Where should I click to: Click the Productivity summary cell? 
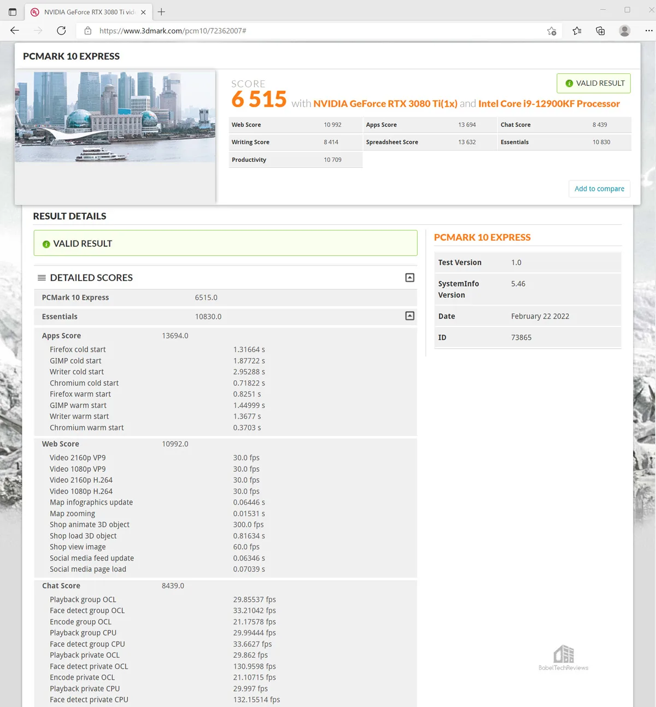pos(296,160)
